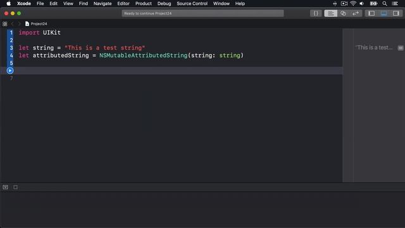This screenshot has width=405, height=228.
Task: Show Quick Look result for the test string
Action: pos(401,48)
